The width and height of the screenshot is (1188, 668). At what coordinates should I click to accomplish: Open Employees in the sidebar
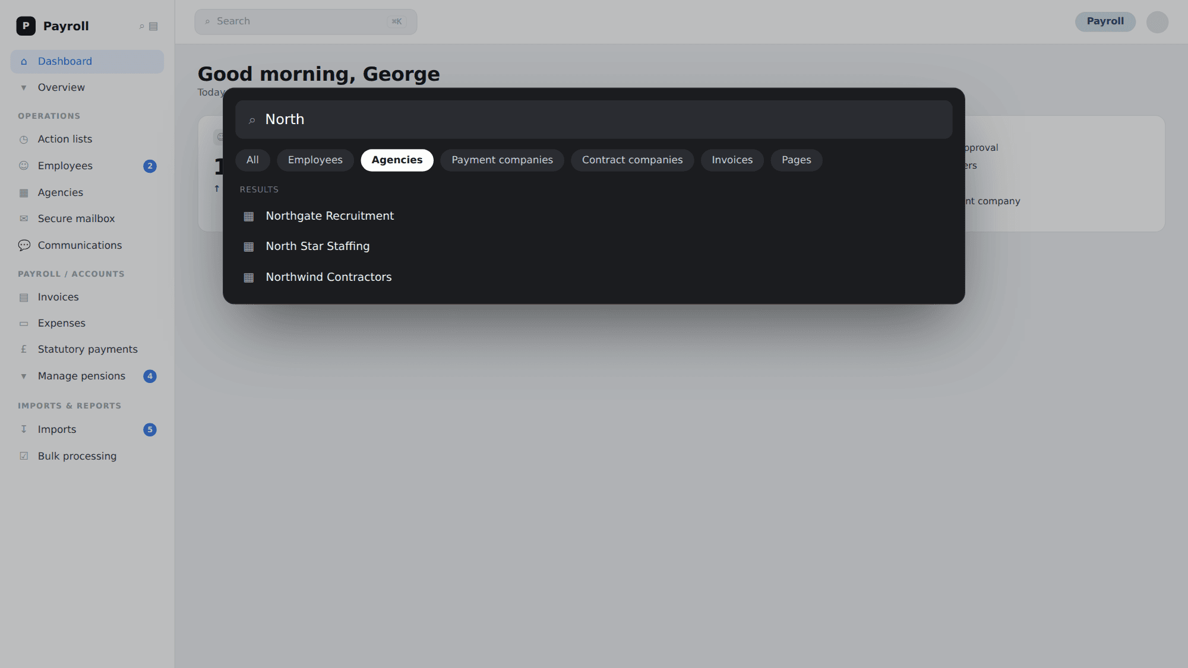click(87, 166)
